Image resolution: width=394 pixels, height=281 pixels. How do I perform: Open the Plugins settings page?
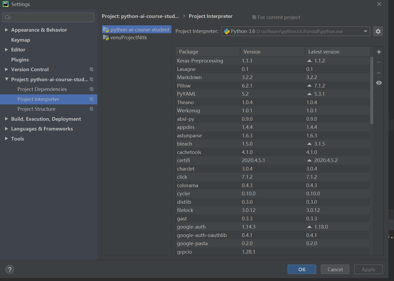pos(20,60)
